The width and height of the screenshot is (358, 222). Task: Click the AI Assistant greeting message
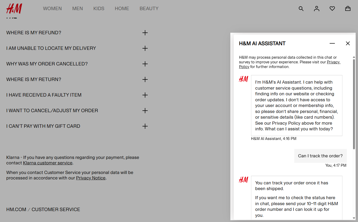(x=297, y=105)
